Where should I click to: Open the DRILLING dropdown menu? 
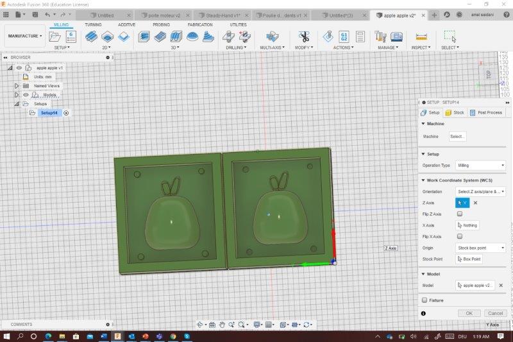(x=236, y=47)
